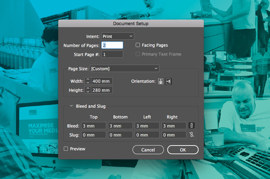The width and height of the screenshot is (270, 179).
Task: Toggle the bleed chain link icon
Action: [191, 125]
